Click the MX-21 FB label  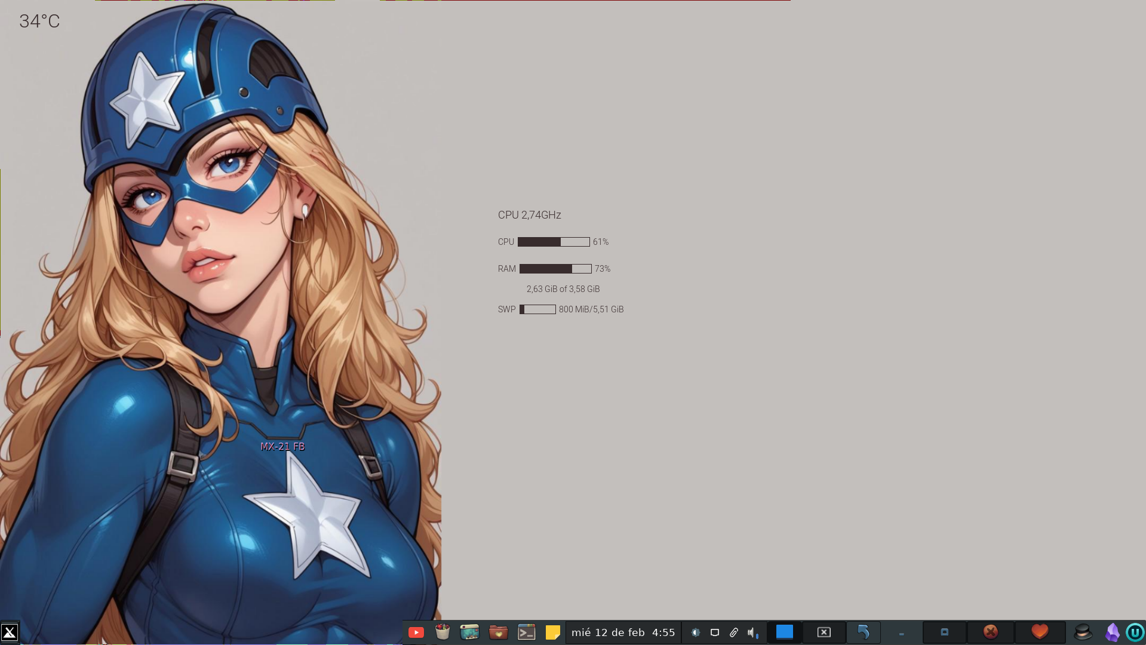point(282,447)
